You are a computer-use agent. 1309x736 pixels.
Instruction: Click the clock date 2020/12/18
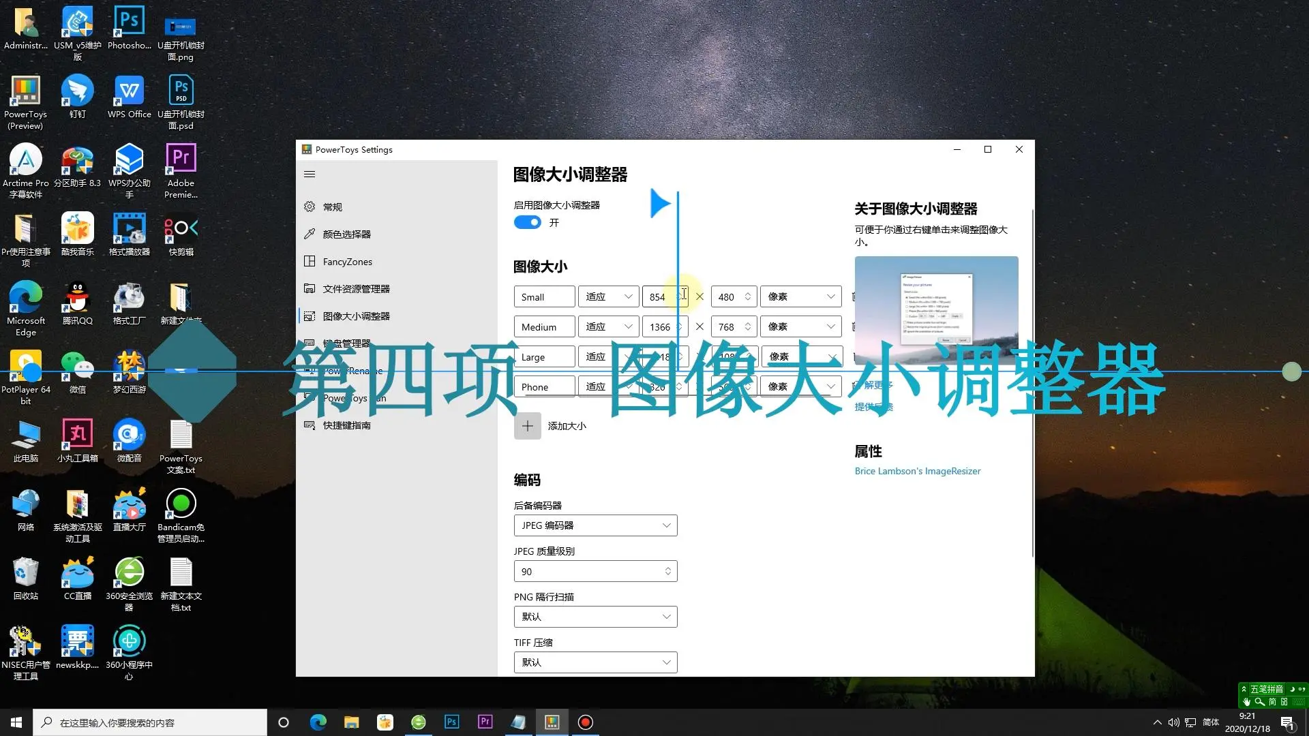coord(1247,729)
